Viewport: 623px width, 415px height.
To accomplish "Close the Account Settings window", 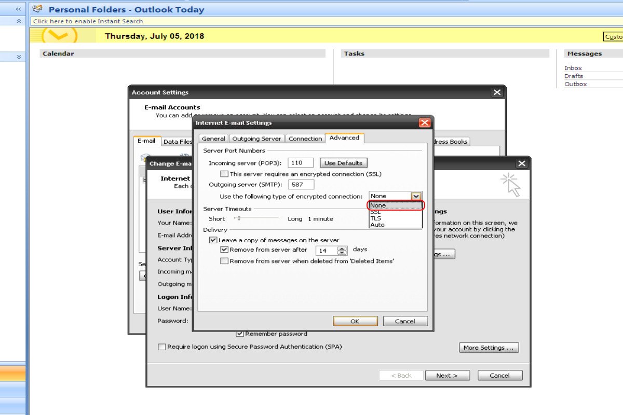I will point(497,92).
